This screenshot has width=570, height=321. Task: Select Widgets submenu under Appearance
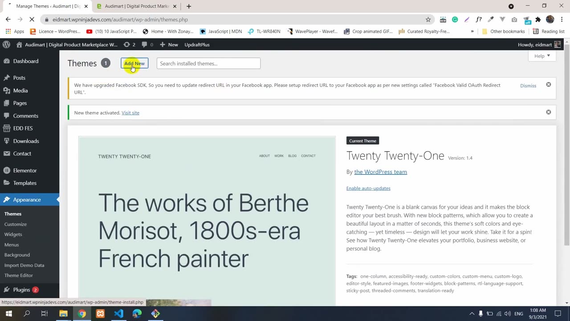tap(13, 235)
